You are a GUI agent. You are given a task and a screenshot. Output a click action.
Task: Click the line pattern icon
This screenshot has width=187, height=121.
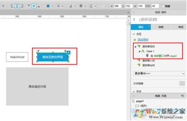pos(91,6)
